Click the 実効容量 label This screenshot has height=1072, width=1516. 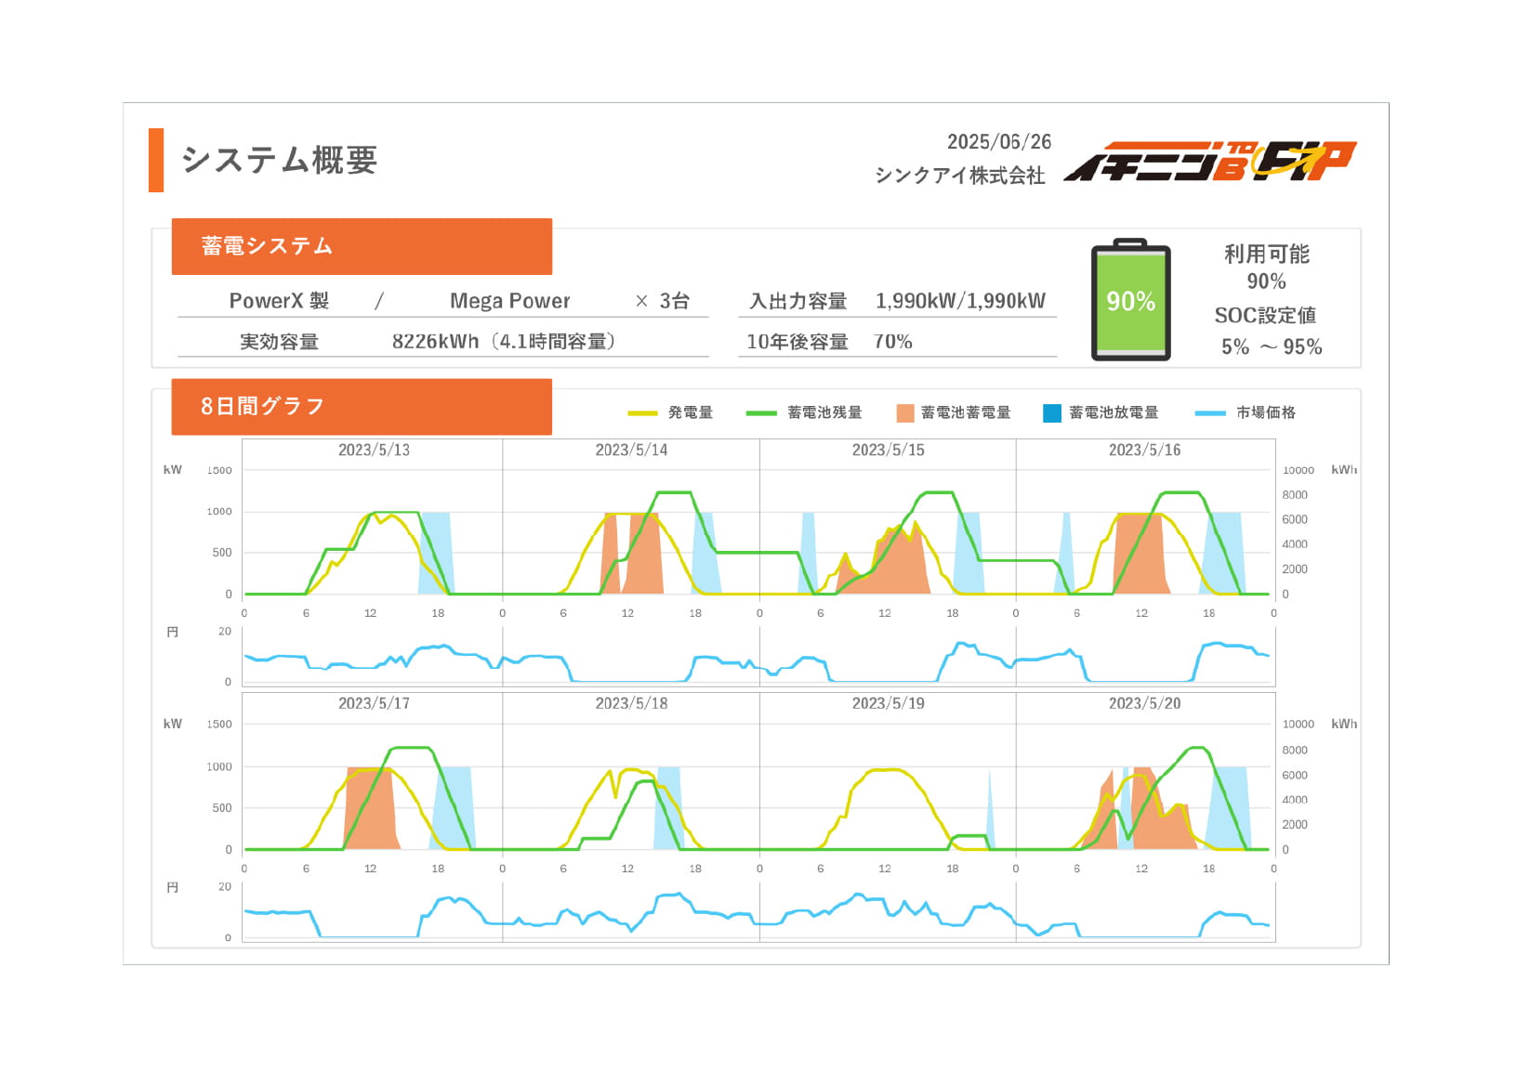[279, 342]
